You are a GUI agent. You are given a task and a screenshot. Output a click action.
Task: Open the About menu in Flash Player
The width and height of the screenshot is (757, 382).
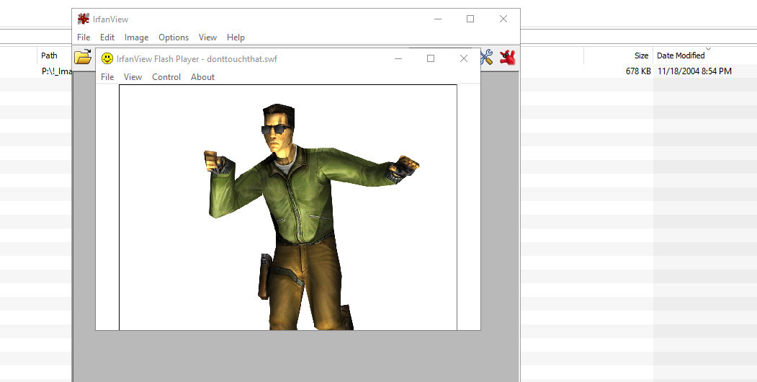pyautogui.click(x=202, y=77)
